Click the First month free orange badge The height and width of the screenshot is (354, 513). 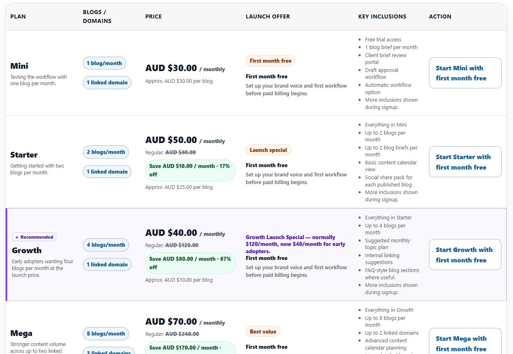271,61
